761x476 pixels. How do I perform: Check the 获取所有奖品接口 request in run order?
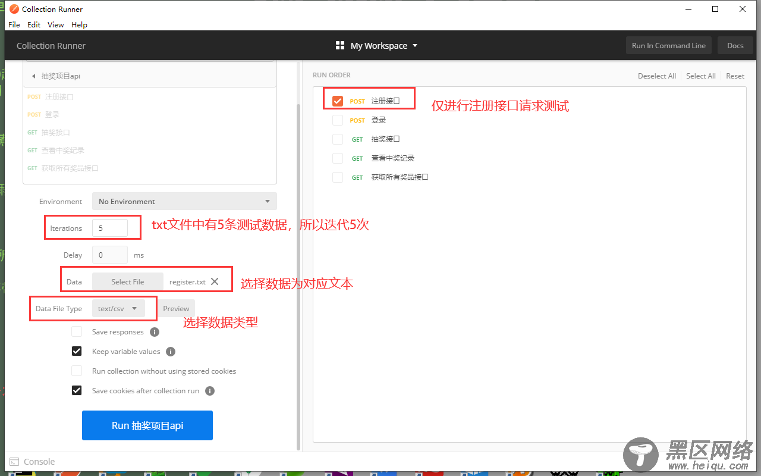[338, 177]
